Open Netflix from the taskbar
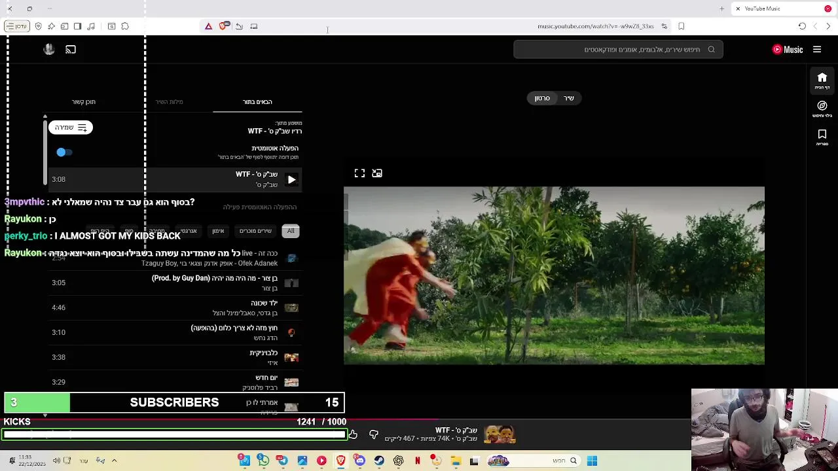This screenshot has height=471, width=838. point(417,461)
